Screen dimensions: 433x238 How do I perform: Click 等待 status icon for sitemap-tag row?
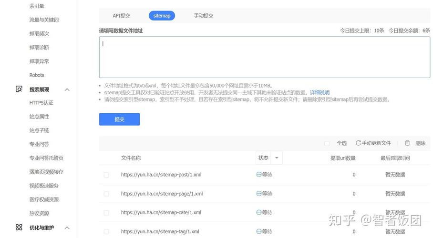tap(259, 232)
